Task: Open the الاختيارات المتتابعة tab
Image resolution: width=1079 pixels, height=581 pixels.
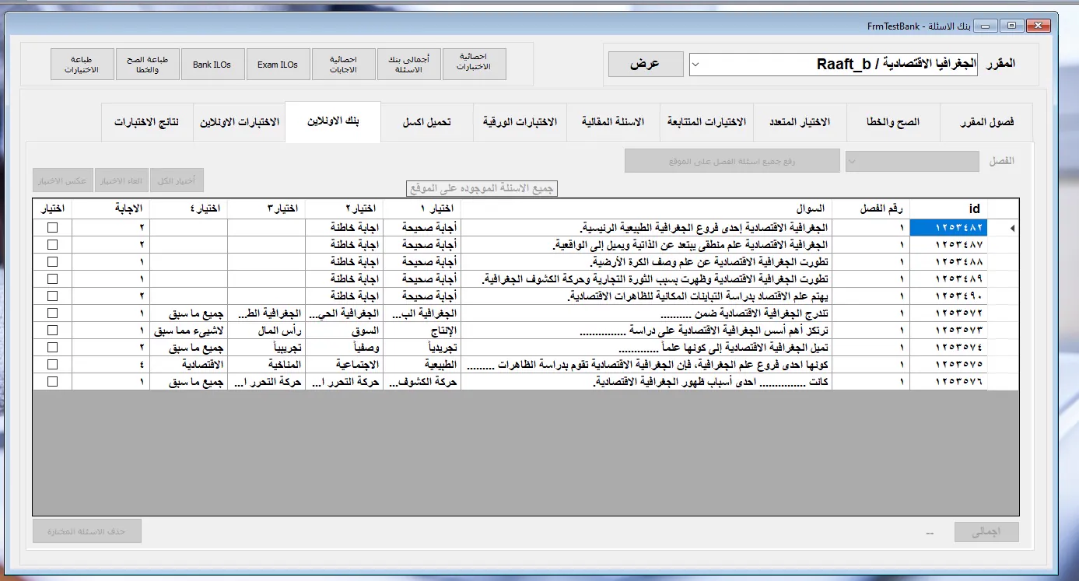Action: (x=706, y=123)
